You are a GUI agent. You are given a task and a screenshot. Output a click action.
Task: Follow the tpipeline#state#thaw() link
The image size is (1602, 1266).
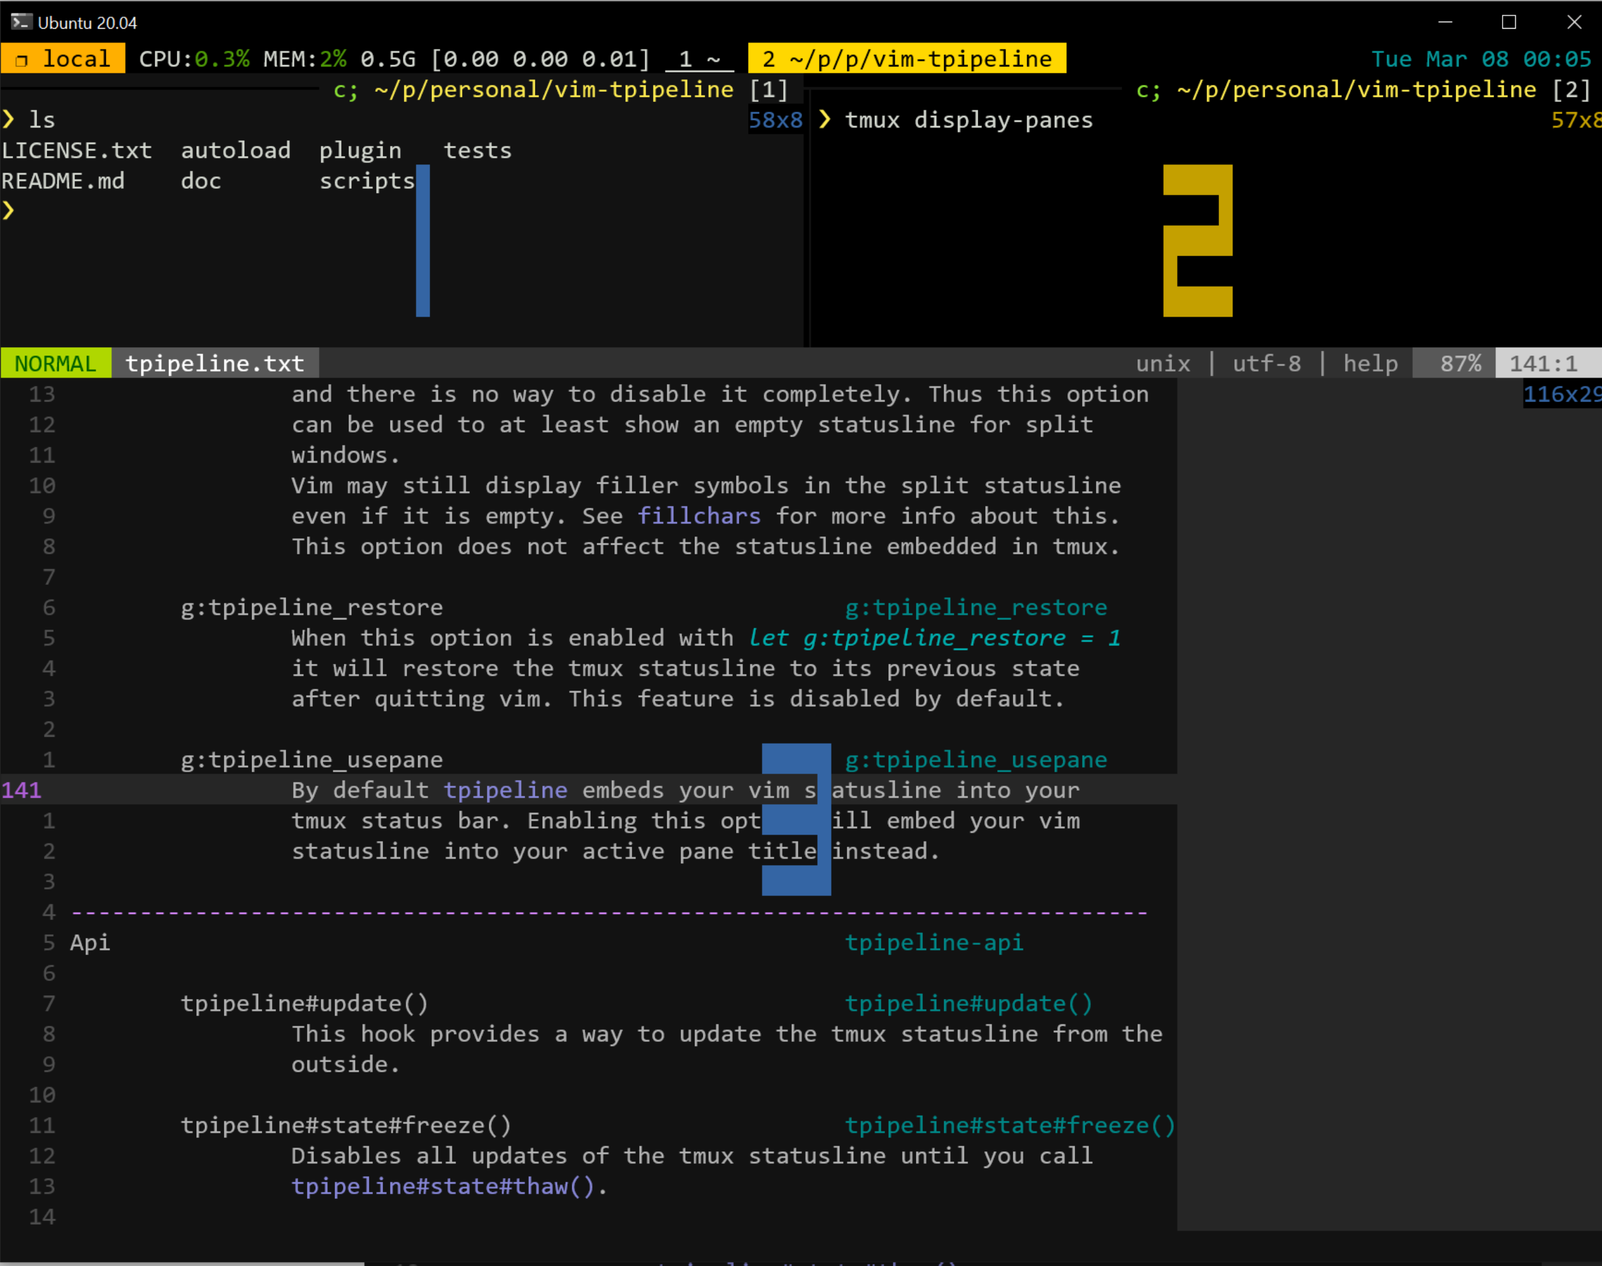tap(443, 1186)
